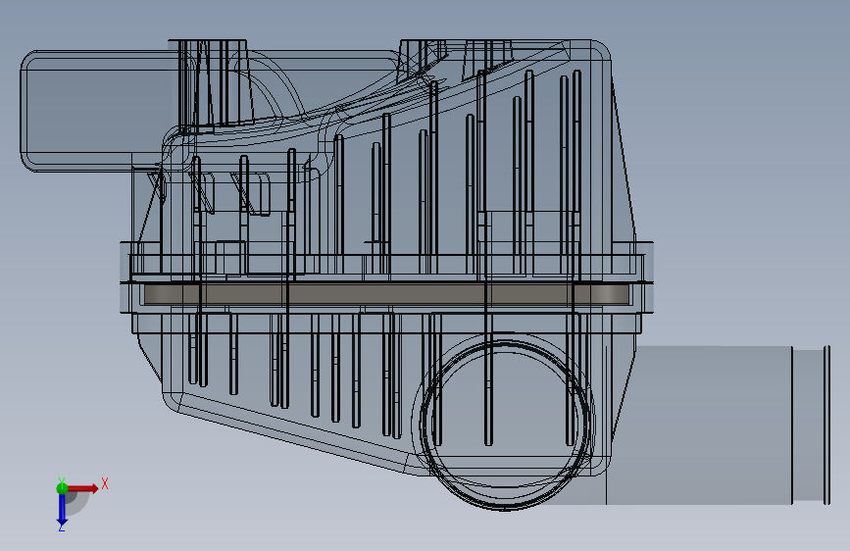Select the circular port opening on lower housing
The height and width of the screenshot is (551, 850).
pos(505,425)
